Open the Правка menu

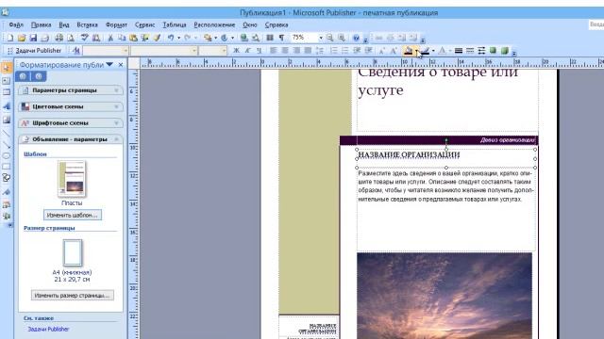point(42,25)
